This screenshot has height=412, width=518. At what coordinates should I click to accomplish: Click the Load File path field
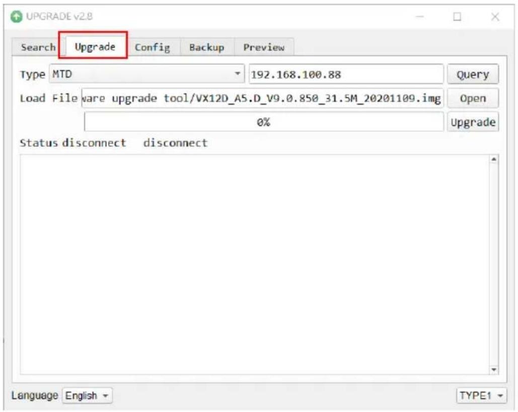262,98
